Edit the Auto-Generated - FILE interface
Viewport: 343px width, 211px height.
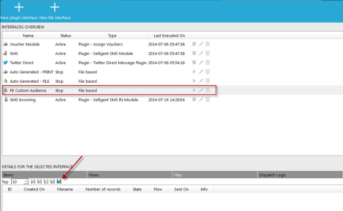point(201,81)
